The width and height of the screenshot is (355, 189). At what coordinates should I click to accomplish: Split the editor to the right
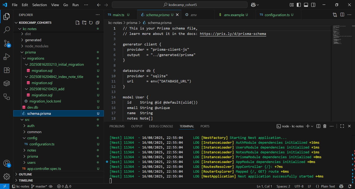342,15
